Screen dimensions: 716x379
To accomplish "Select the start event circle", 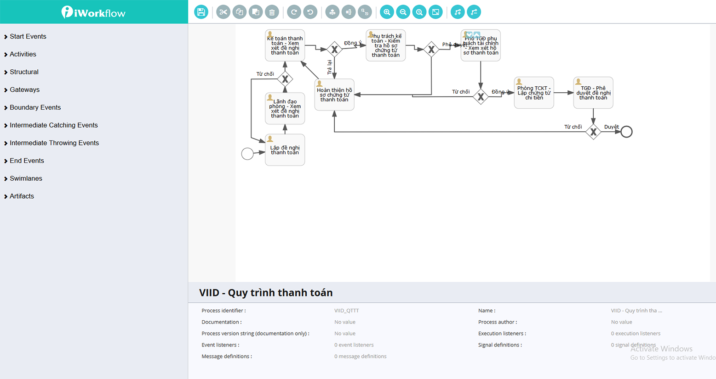I will click(247, 154).
